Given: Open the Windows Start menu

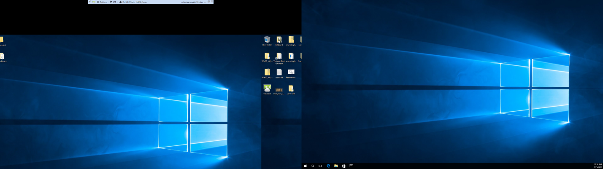Looking at the screenshot, I should point(305,166).
